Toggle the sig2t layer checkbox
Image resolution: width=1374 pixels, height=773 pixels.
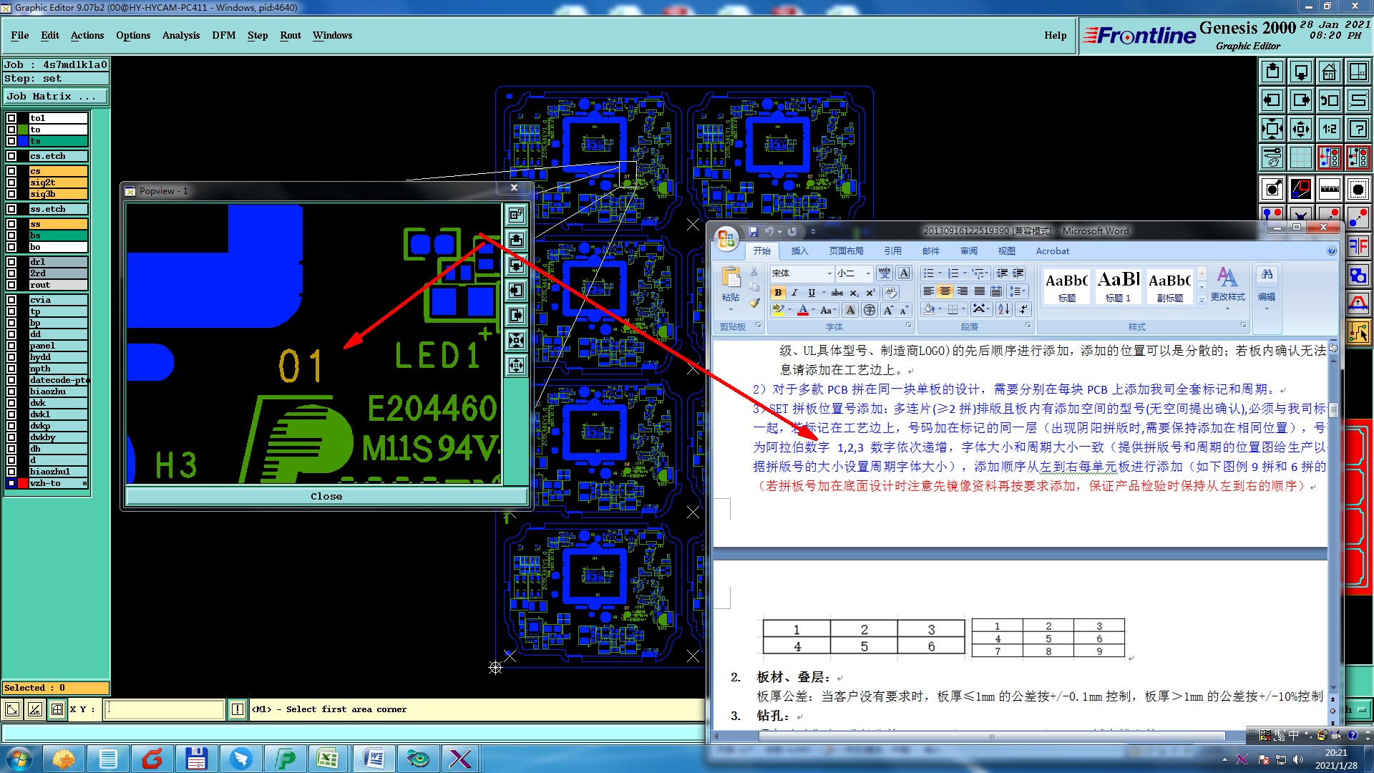pyautogui.click(x=11, y=183)
